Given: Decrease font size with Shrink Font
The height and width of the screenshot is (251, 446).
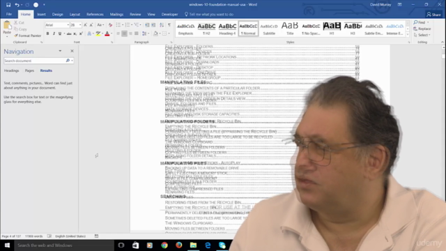Looking at the screenshot, I should click(91, 25).
